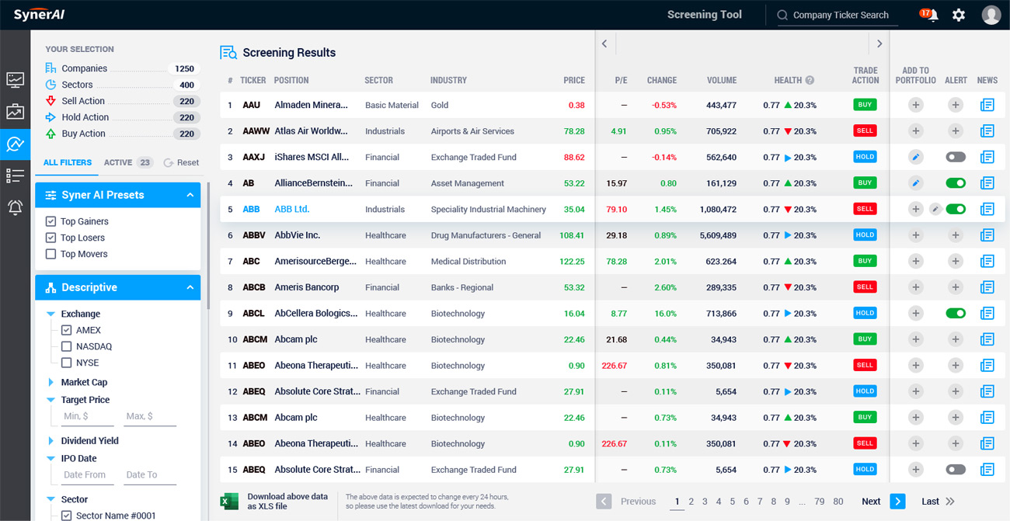Open the list view sidebar icon
Image resolution: width=1010 pixels, height=521 pixels.
pos(15,175)
